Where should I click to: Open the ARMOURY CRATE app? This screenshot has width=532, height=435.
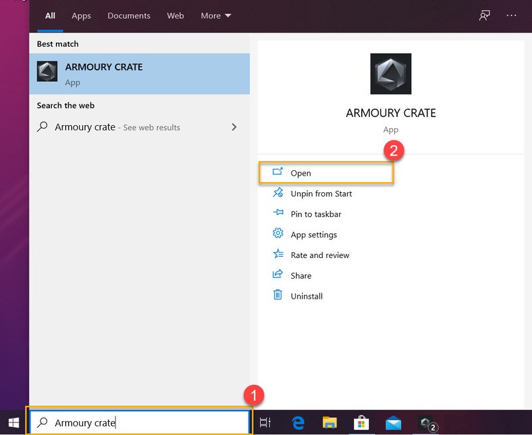pos(300,173)
